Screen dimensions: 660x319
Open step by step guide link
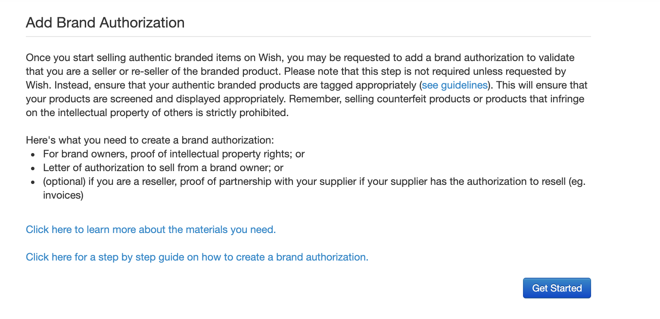click(197, 257)
